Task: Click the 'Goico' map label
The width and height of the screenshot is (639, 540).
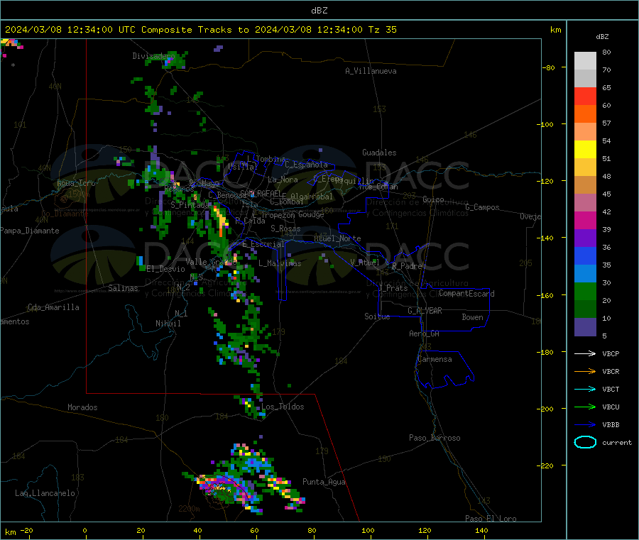Action: pyautogui.click(x=433, y=199)
